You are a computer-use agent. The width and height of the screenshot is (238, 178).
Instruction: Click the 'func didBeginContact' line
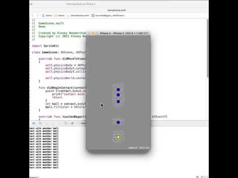(62, 88)
